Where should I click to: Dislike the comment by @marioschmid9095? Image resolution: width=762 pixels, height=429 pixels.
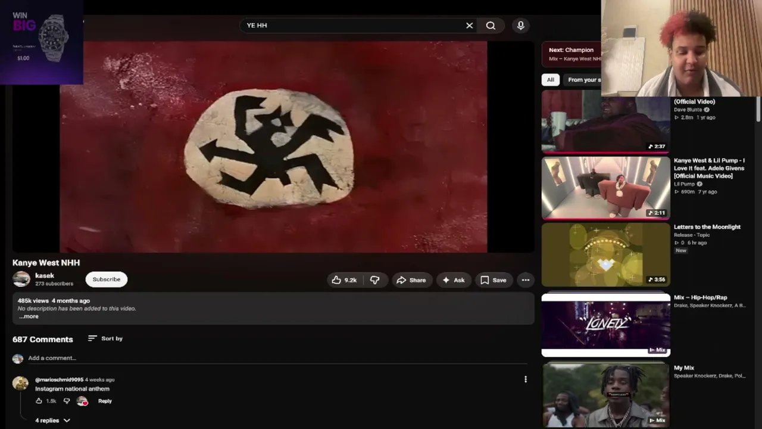point(67,401)
